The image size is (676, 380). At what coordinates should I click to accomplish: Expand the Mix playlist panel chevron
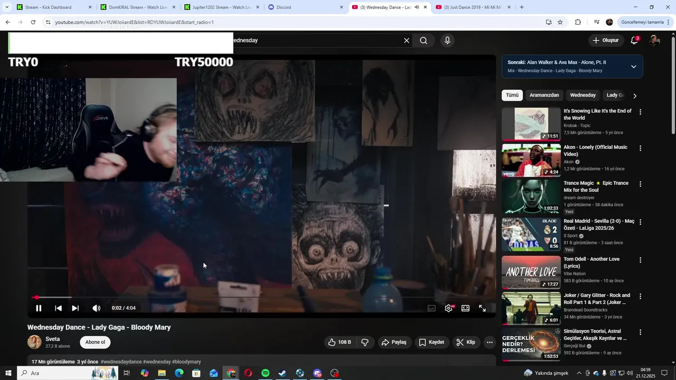click(634, 66)
